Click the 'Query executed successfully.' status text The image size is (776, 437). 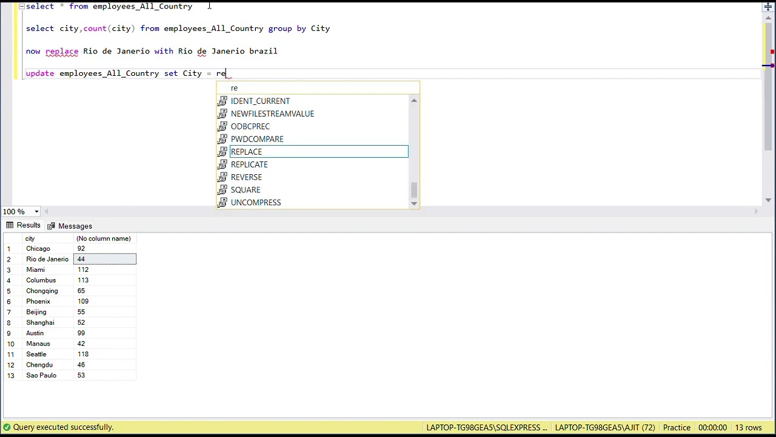tap(64, 427)
